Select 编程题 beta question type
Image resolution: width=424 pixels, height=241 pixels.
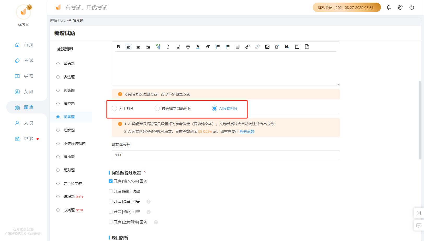[70, 197]
